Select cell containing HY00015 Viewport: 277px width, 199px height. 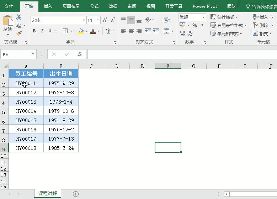(x=26, y=120)
